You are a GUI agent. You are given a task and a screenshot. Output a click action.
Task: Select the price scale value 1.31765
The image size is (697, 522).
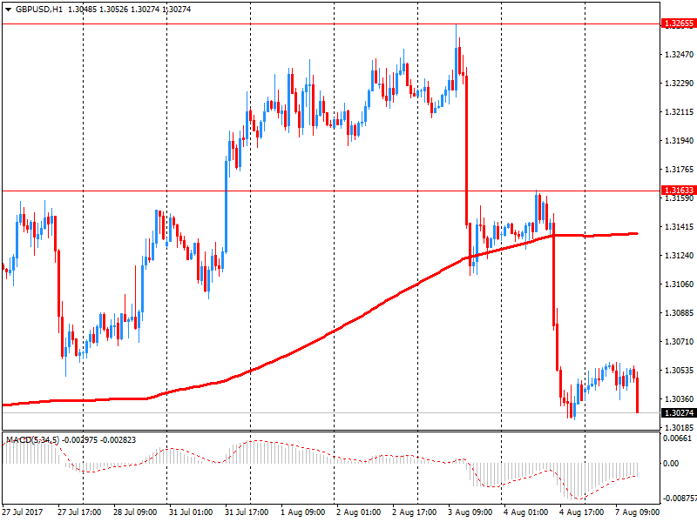click(x=679, y=170)
